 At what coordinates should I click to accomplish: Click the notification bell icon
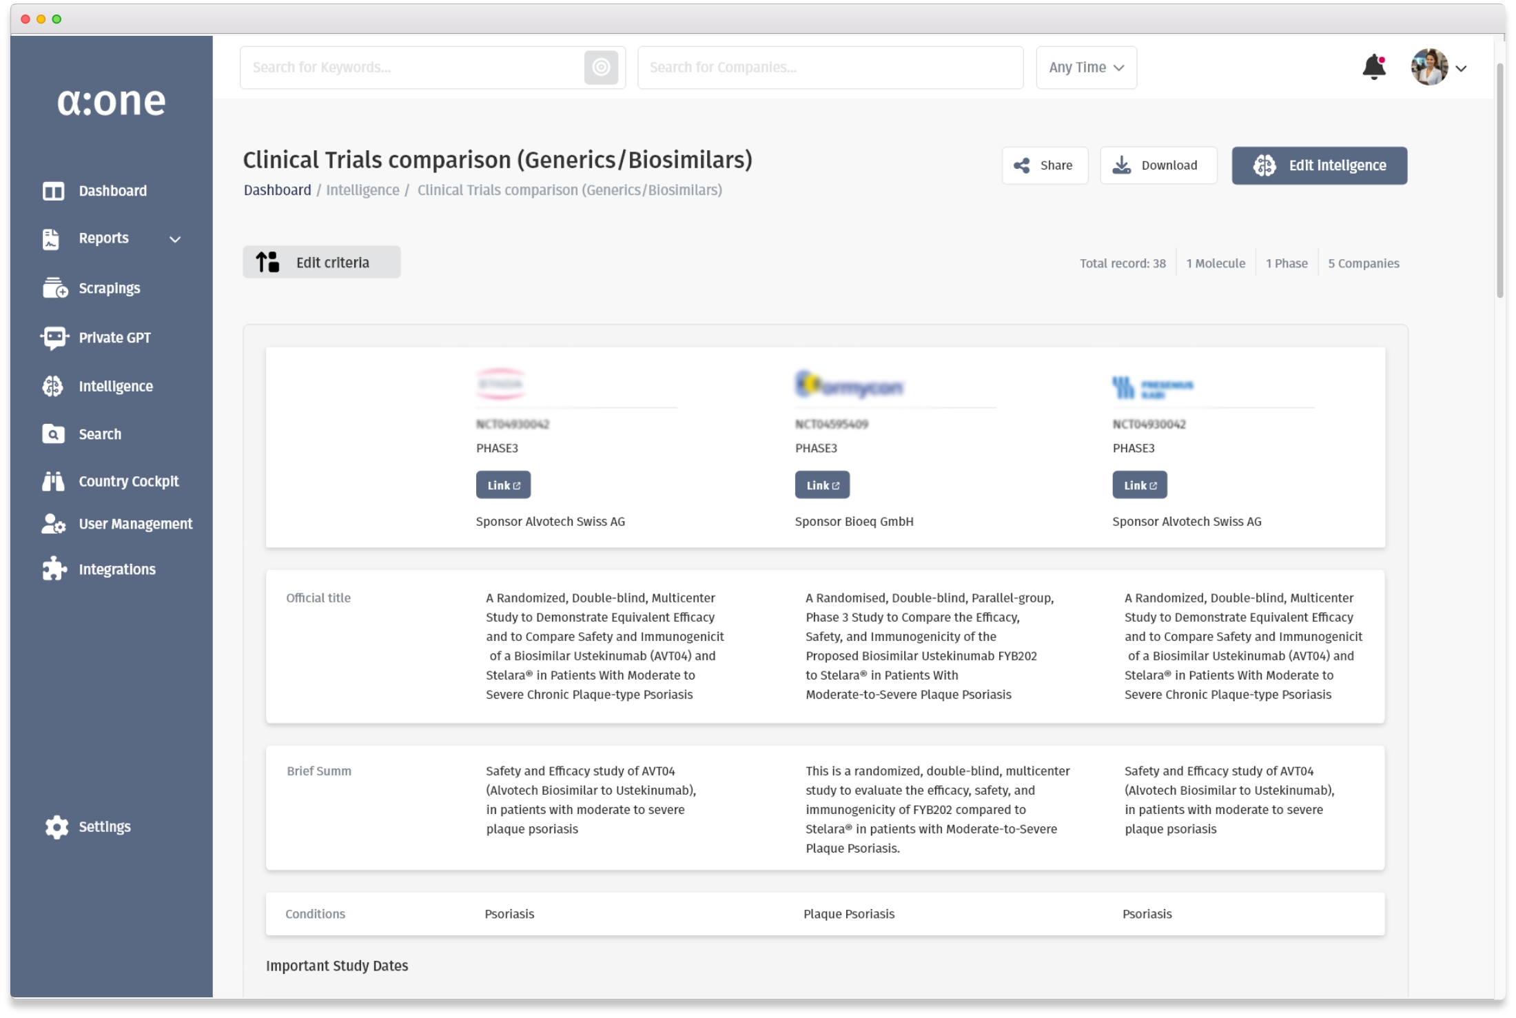click(x=1374, y=67)
